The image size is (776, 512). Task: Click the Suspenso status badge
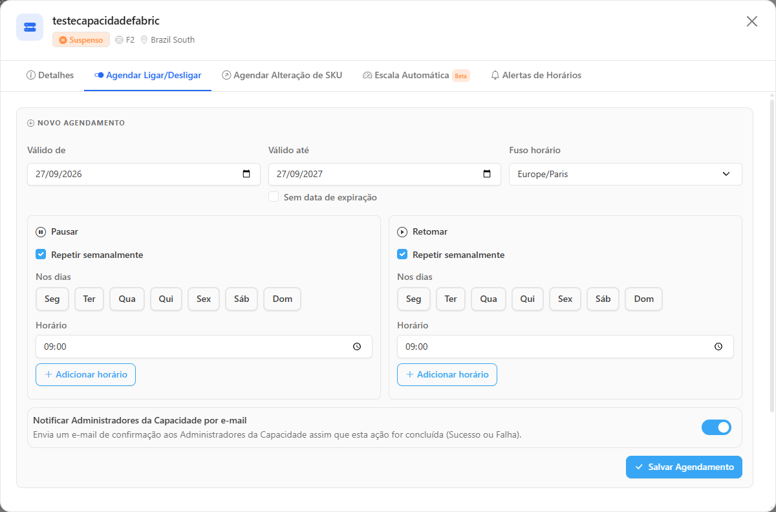(81, 39)
